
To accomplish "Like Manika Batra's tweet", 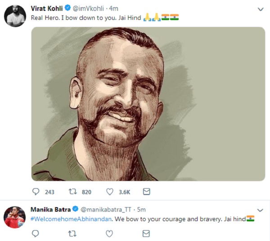I will coord(109,234).
